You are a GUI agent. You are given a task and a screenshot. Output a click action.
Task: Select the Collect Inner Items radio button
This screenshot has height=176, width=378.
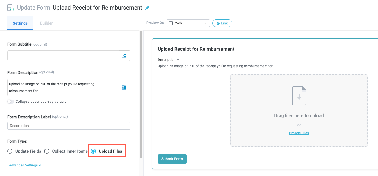click(x=47, y=151)
